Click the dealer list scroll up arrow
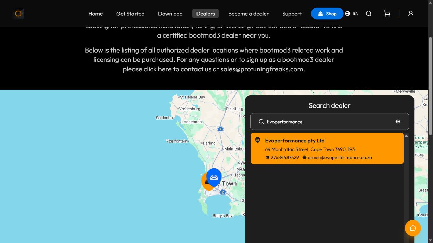The width and height of the screenshot is (433, 243). (x=406, y=136)
